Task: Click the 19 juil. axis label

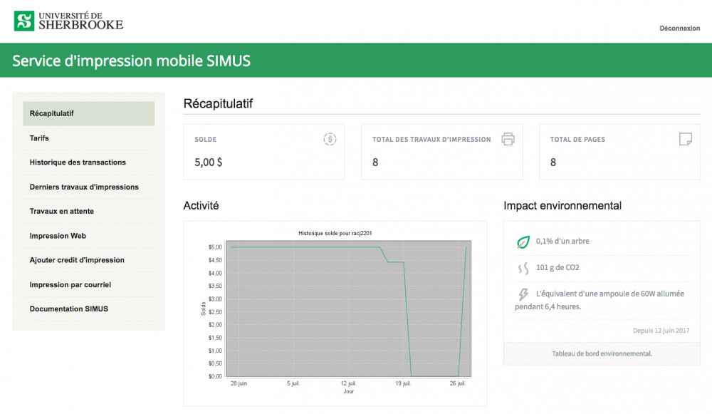Action: coord(403,383)
